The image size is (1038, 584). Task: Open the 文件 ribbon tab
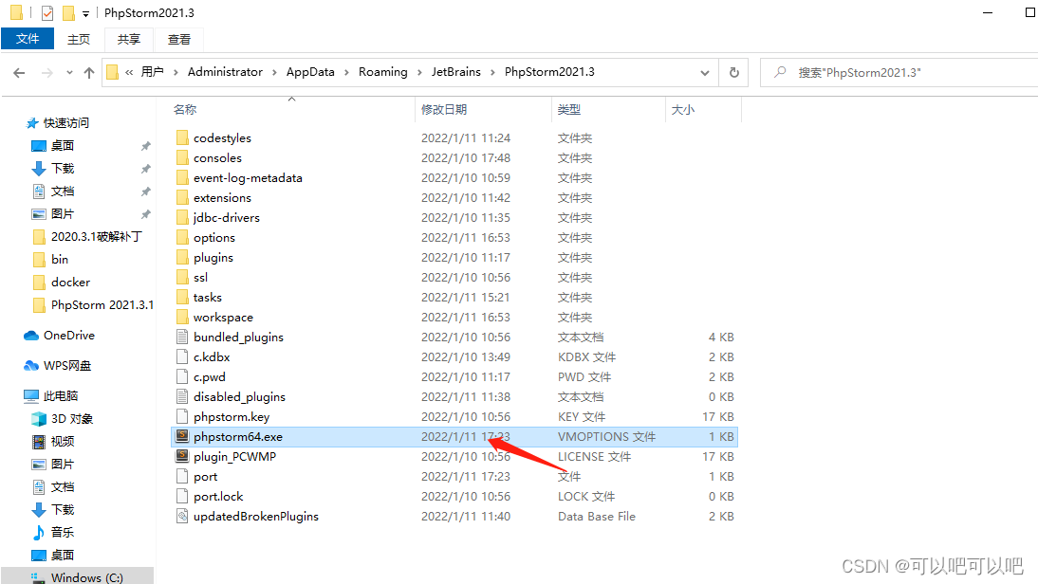pyautogui.click(x=28, y=39)
